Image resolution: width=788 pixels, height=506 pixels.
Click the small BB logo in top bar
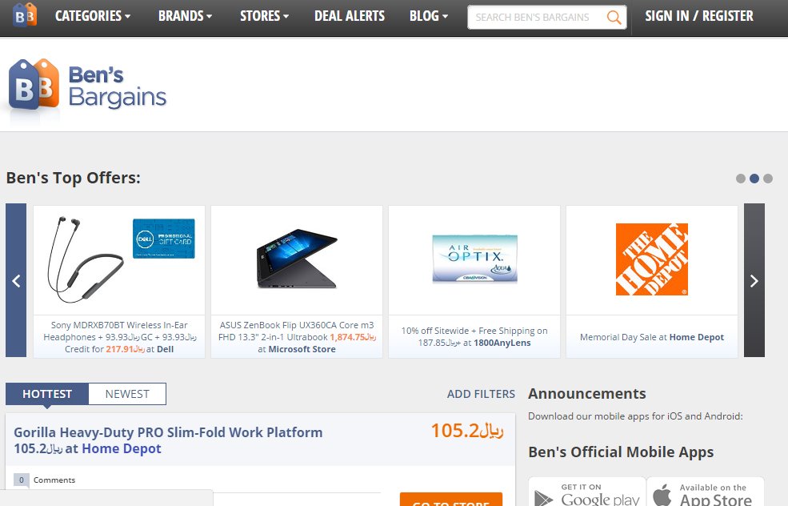tap(25, 15)
